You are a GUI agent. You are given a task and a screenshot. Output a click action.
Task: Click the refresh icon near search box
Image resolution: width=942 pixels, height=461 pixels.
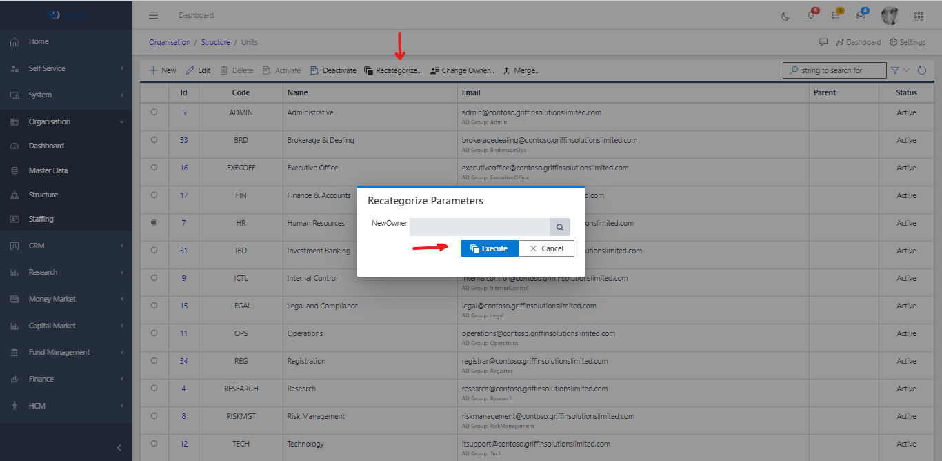coord(922,70)
